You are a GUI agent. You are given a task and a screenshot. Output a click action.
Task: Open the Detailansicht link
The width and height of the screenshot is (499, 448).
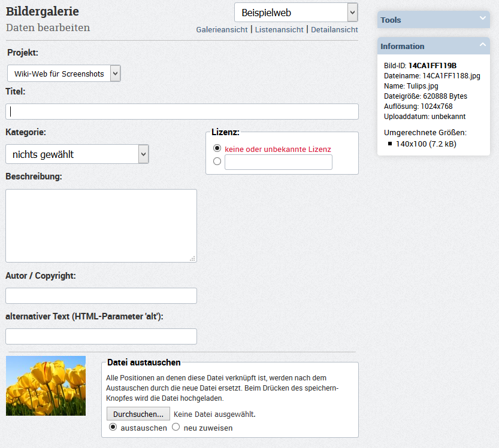coord(334,29)
